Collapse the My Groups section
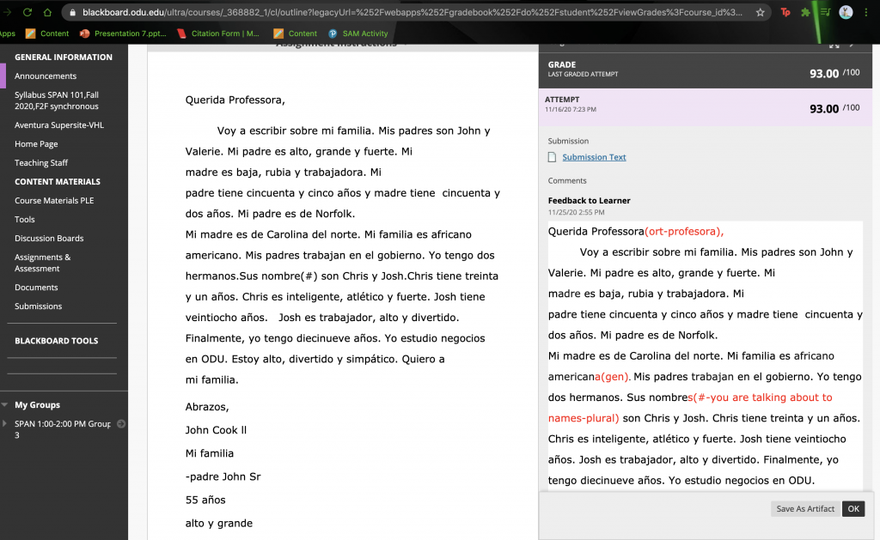 [x=4, y=405]
